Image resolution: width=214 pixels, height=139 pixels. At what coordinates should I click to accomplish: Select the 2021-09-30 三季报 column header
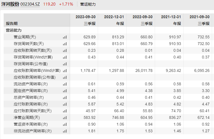(198, 20)
